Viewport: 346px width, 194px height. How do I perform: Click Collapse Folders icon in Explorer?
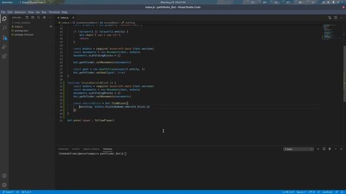click(x=44, y=18)
